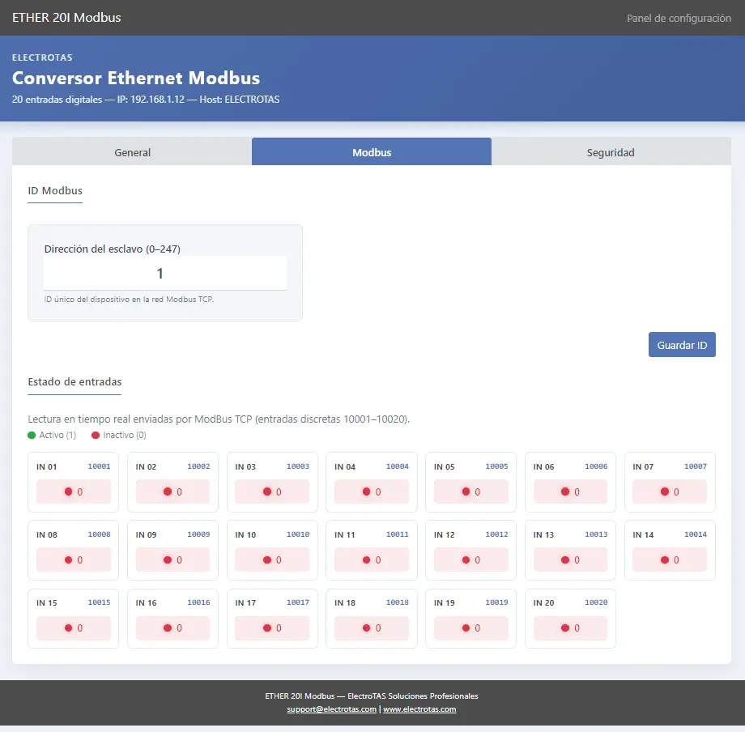Select the "IN 11" input label
This screenshot has width=745, height=732.
[344, 535]
